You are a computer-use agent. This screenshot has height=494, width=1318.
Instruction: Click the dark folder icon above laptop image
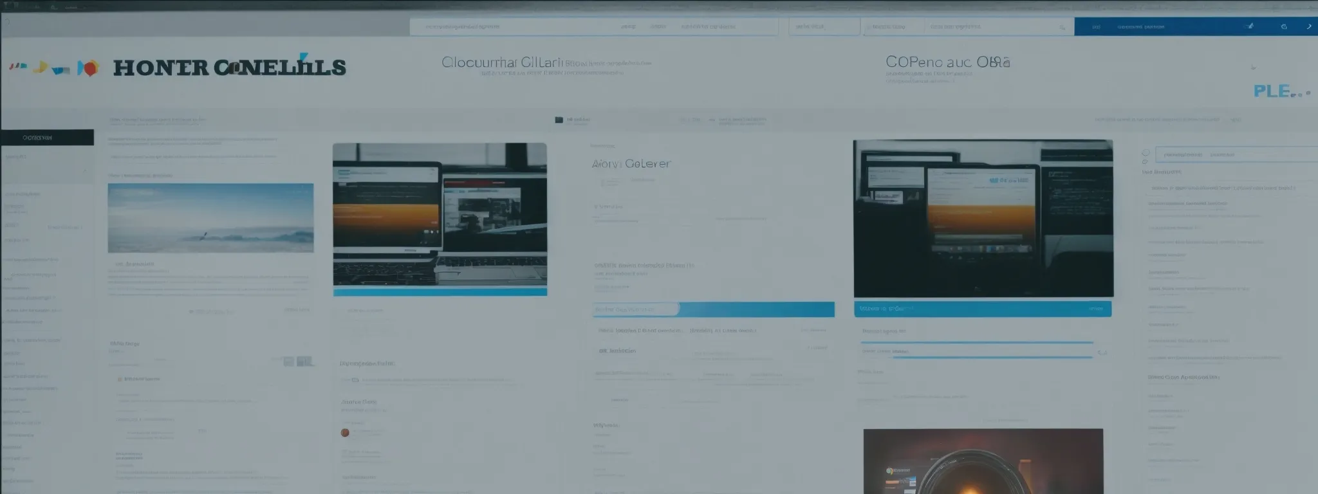[559, 120]
